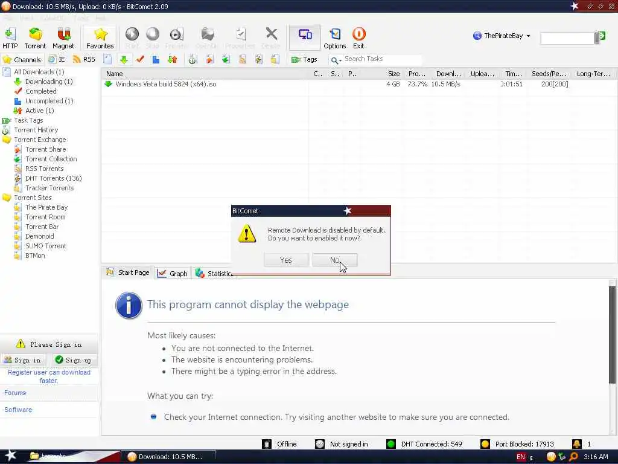Select Downloading (1) in sidebar

point(49,82)
